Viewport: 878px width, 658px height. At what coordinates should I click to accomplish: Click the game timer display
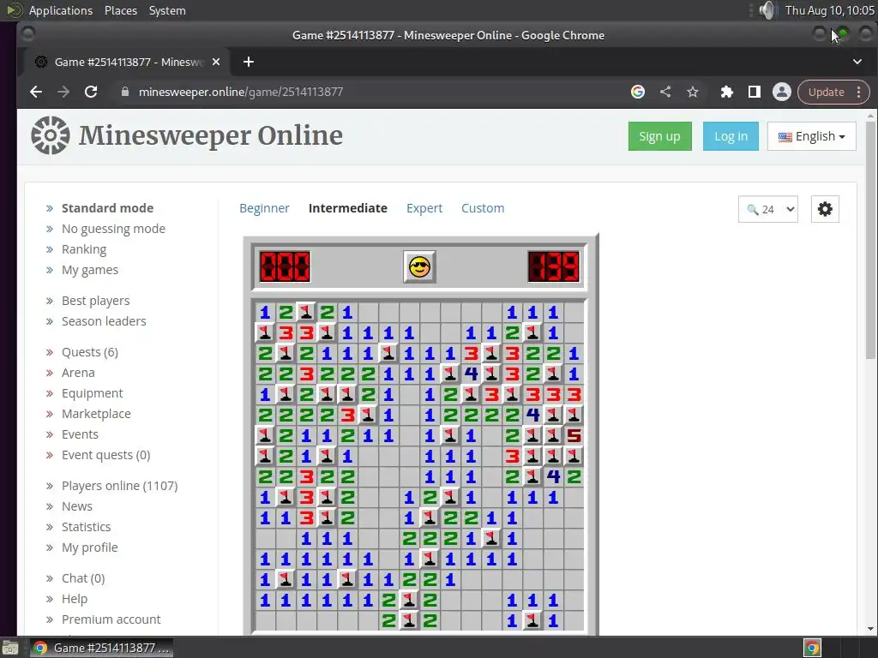[554, 266]
